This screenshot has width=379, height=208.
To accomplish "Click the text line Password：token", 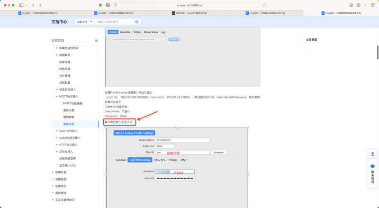I will click(116, 116).
